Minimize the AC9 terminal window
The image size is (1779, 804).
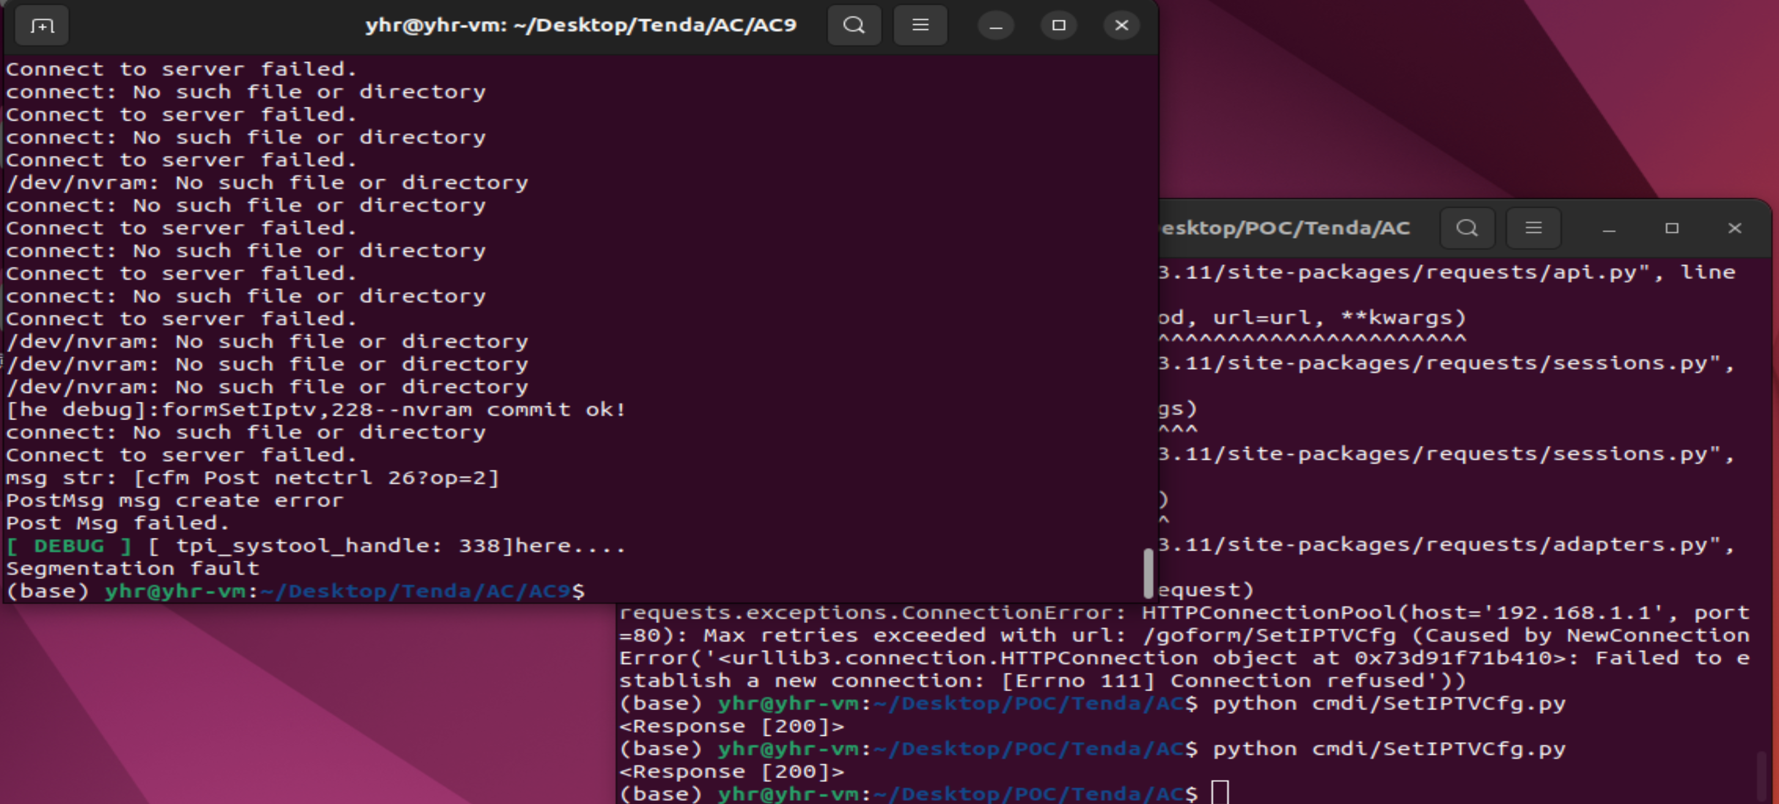point(995,26)
